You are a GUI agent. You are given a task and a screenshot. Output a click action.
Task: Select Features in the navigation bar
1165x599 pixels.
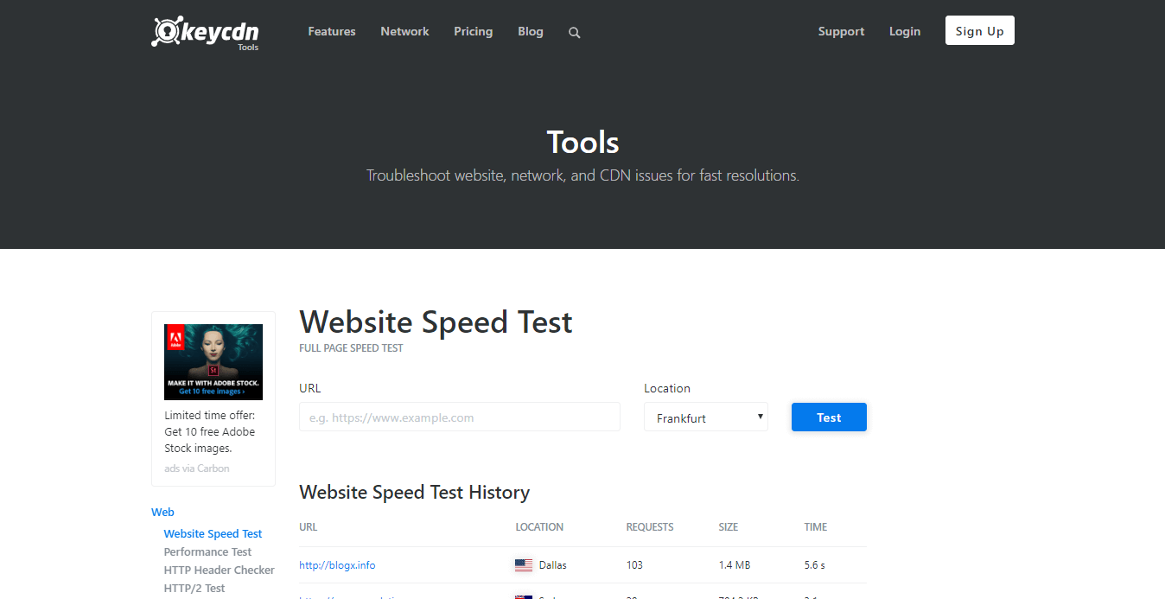[x=331, y=31]
